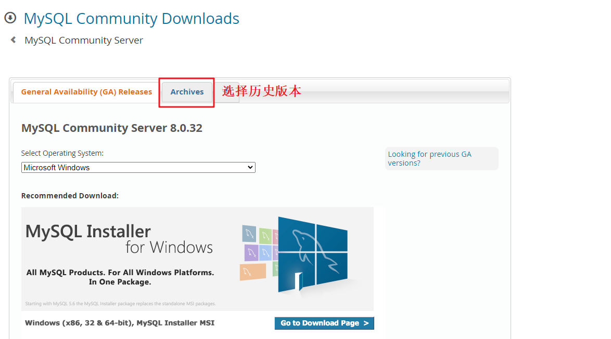611x339 pixels.
Task: Open the MySQL Community Downloads heading link
Action: pos(131,19)
